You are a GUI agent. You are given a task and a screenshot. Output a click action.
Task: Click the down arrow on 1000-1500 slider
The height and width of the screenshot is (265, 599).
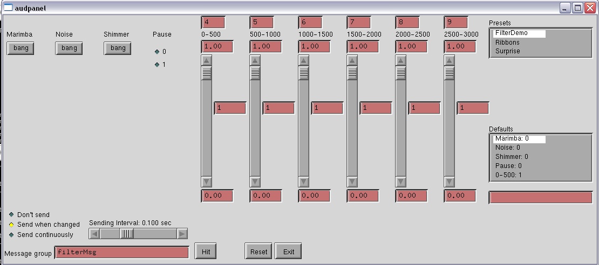(x=304, y=182)
